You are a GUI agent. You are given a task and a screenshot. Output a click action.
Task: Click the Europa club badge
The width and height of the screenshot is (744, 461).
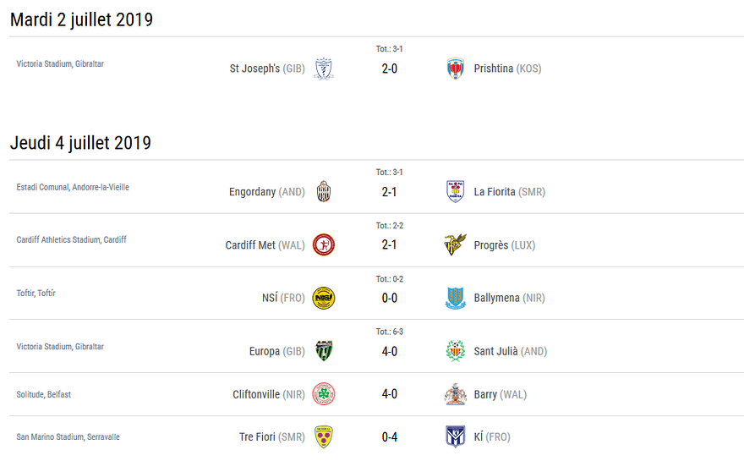point(323,351)
